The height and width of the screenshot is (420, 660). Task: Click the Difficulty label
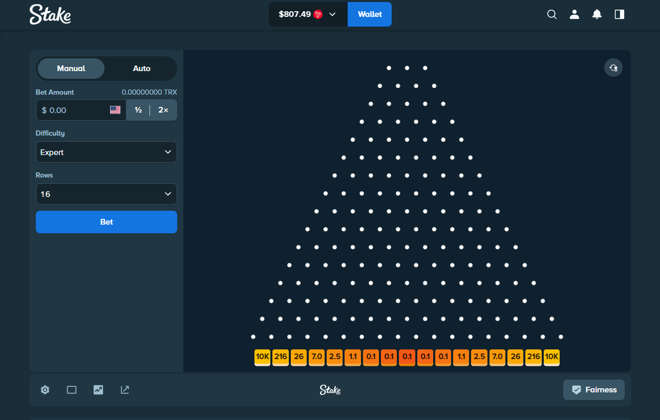50,133
